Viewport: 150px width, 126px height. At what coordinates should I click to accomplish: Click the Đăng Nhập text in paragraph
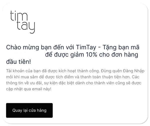[134, 71]
